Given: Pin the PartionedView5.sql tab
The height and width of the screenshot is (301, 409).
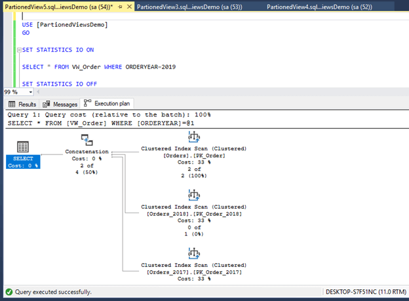Looking at the screenshot, I should [120, 7].
